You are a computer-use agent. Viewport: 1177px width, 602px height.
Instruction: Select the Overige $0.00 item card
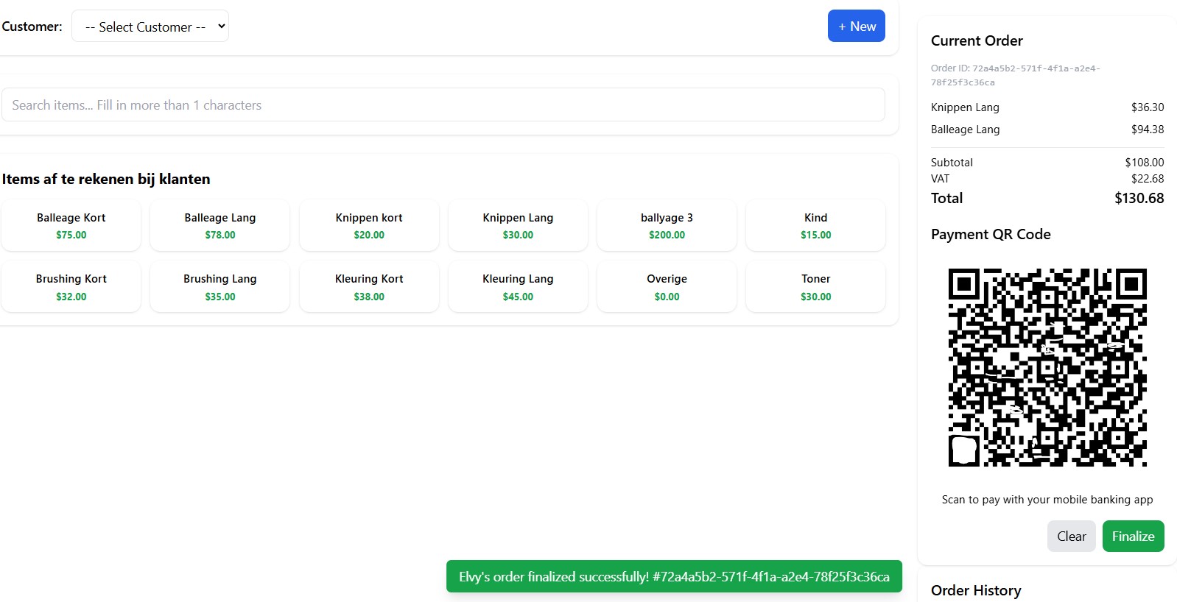point(667,287)
